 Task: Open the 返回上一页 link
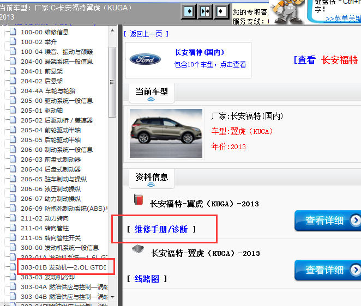(x=146, y=34)
